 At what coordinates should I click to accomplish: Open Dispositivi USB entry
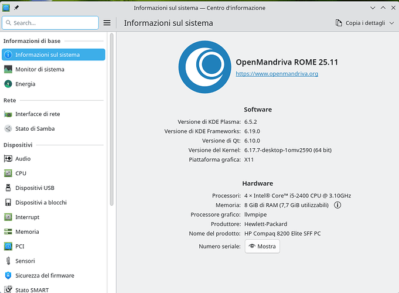click(x=35, y=188)
